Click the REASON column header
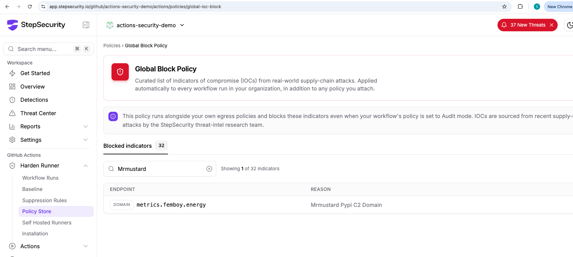573x257 pixels. pyautogui.click(x=320, y=189)
